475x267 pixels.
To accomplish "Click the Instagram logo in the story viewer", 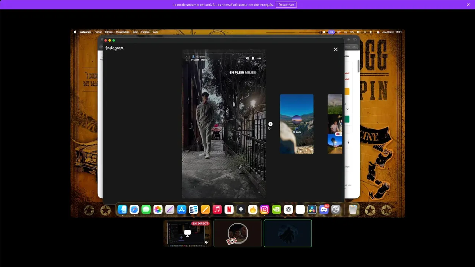I will (114, 48).
